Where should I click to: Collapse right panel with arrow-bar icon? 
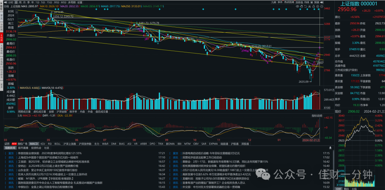pos(322,2)
